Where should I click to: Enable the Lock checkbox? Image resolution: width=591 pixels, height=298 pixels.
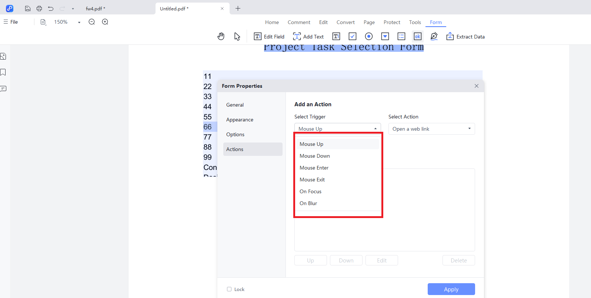(229, 289)
